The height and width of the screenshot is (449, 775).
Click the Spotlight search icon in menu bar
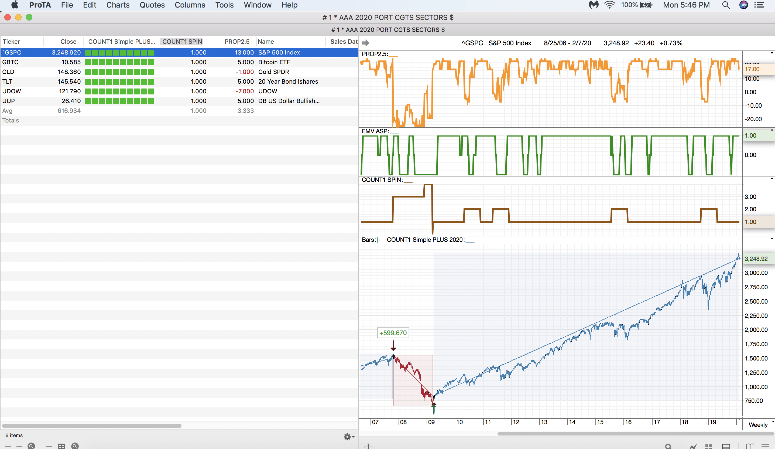[725, 5]
